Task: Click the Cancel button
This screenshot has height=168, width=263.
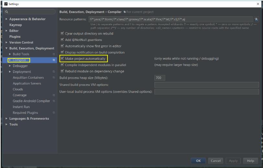Action: (216, 161)
